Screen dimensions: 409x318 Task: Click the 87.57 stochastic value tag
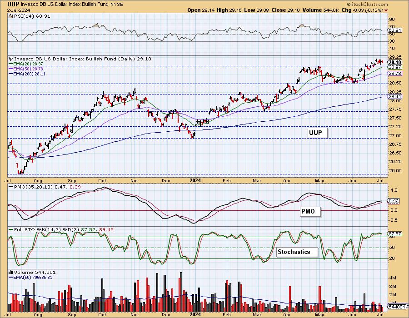coord(394,234)
